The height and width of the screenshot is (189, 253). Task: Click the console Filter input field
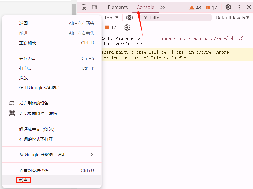(x=178, y=18)
